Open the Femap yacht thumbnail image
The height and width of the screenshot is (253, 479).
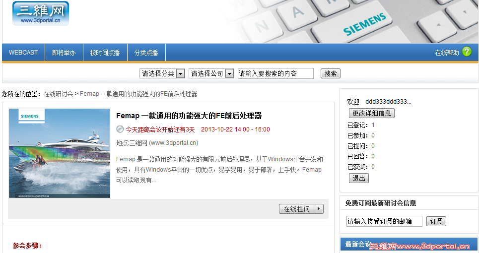pos(60,153)
